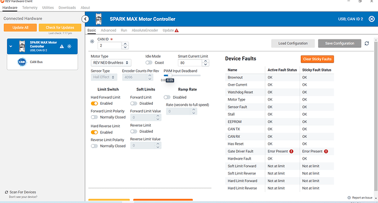Close the SPARK MAX device panel
This screenshot has width=378, height=203.
pos(371,19)
